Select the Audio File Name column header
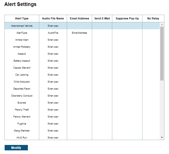Viewport: 169px width, 154px height. click(x=53, y=18)
